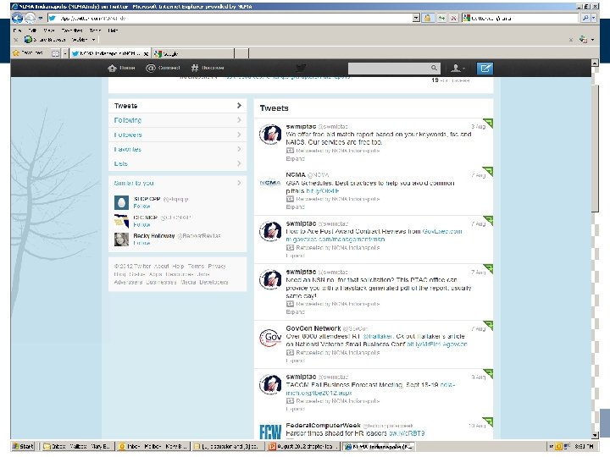The image size is (610, 457).
Task: Open the address bar history dropdown arrow
Action: coord(416,19)
